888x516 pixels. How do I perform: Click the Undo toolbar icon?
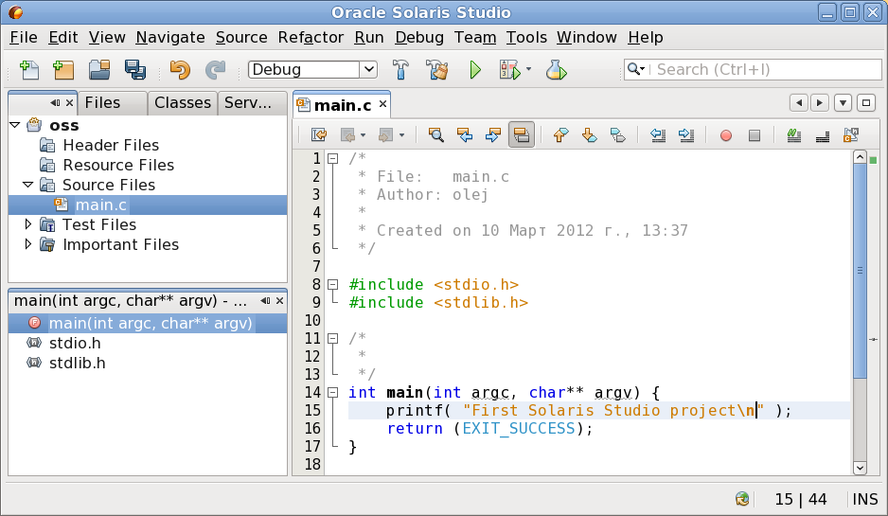(x=180, y=70)
